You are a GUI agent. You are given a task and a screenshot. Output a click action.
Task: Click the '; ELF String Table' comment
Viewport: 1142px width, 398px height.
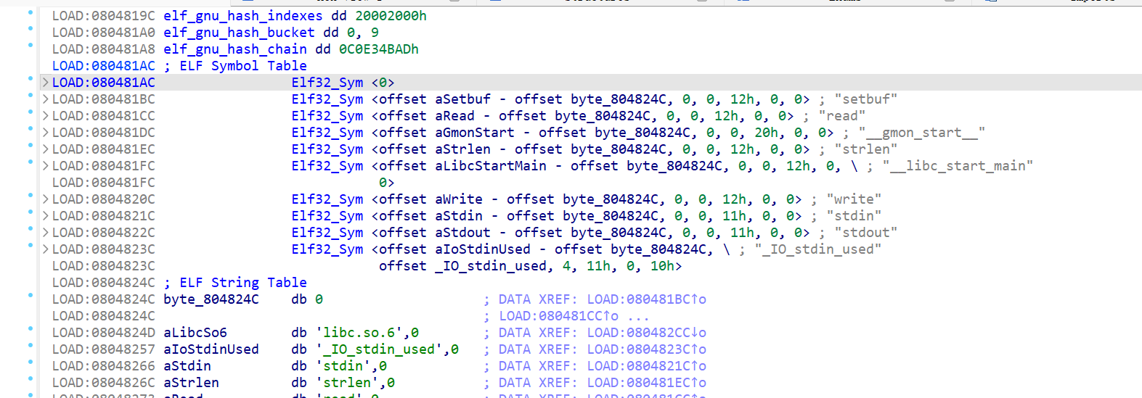tap(235, 283)
